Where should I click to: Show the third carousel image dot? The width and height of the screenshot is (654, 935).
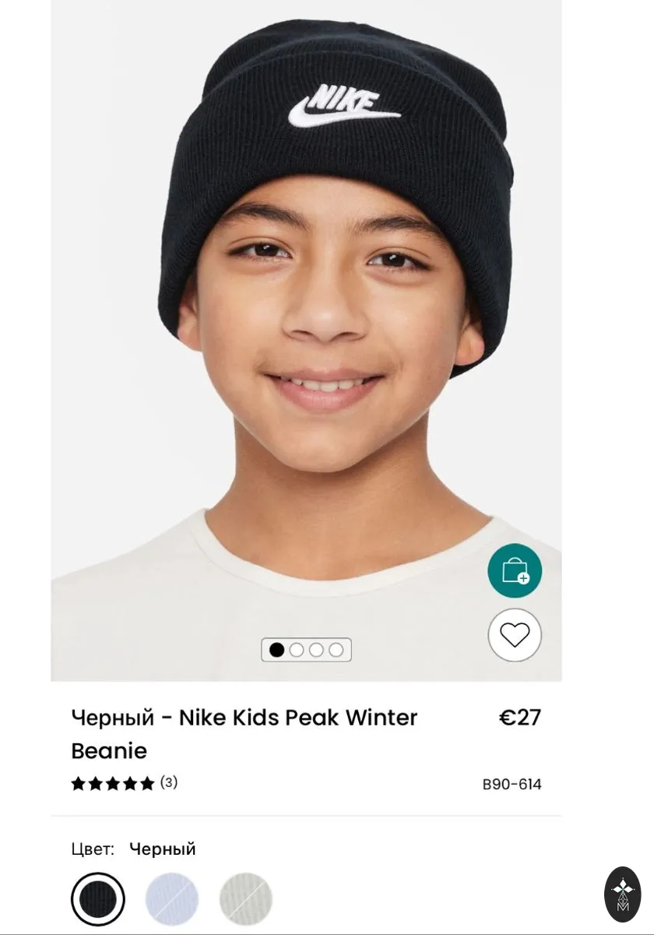(316, 650)
